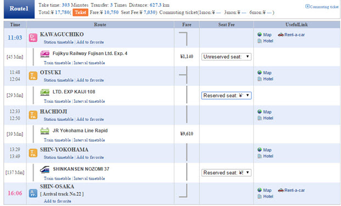Viewport: 341px width, 206px height.
Task: Click the Fujikyu Railway train icon
Action: click(45, 54)
